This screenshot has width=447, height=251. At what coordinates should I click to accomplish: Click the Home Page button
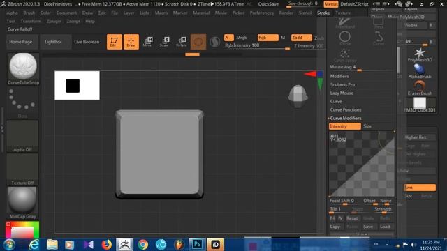pos(21,42)
